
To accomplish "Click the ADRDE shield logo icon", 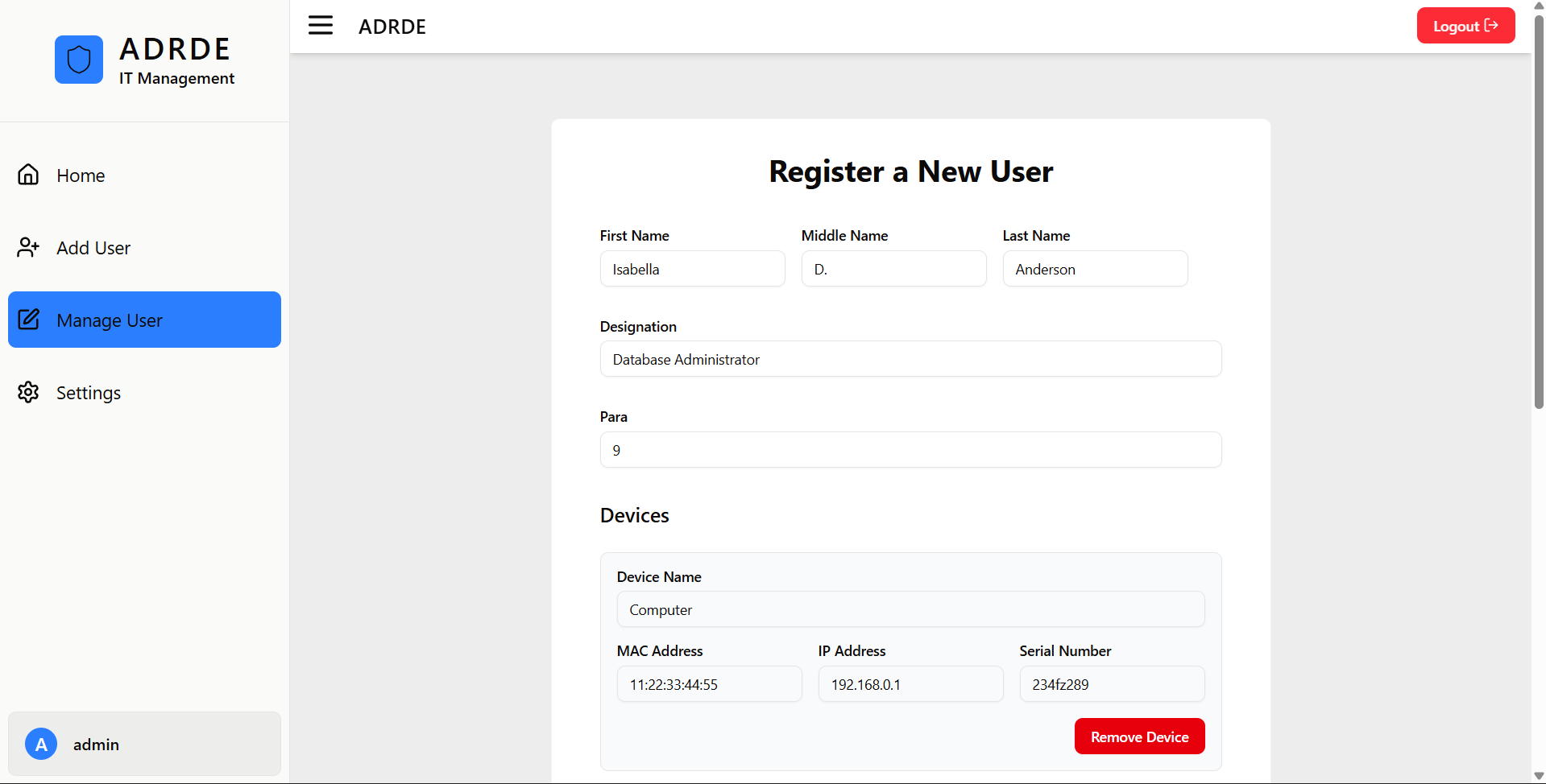I will [x=79, y=60].
